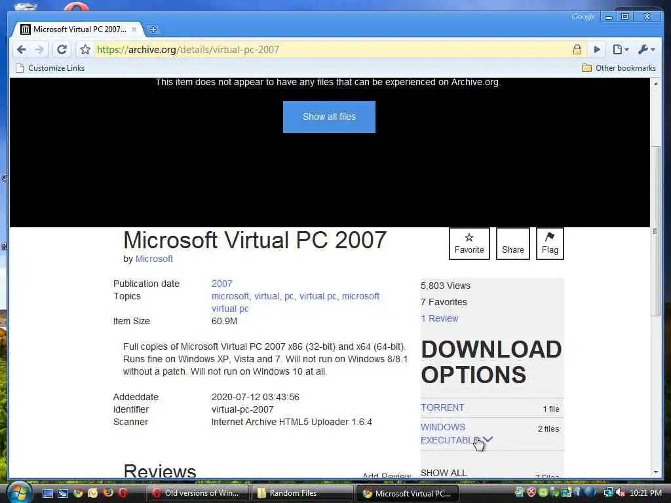This screenshot has height=503, width=671.
Task: Click the network tray icon
Action: coord(608,493)
